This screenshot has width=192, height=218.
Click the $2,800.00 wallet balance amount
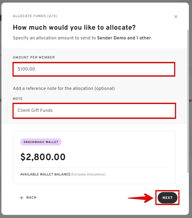(43, 157)
